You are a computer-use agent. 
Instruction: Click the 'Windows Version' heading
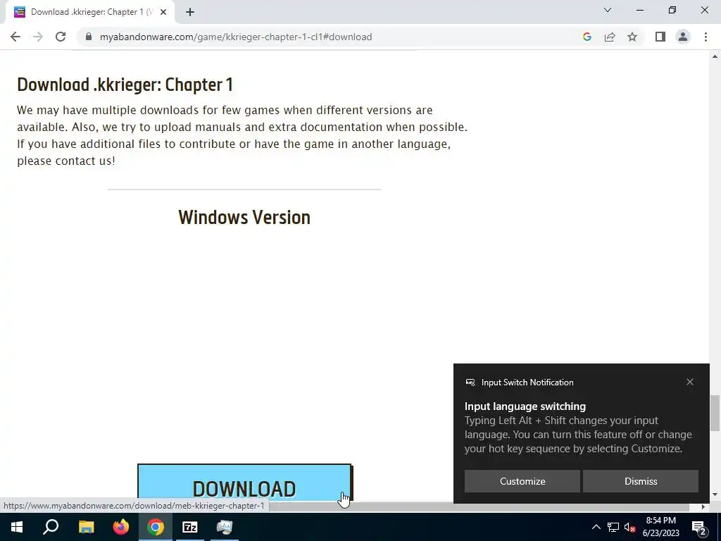click(244, 217)
